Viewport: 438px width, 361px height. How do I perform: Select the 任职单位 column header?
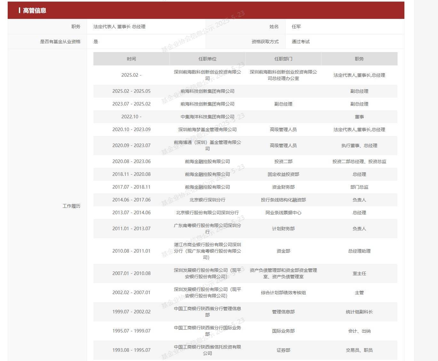(x=207, y=59)
